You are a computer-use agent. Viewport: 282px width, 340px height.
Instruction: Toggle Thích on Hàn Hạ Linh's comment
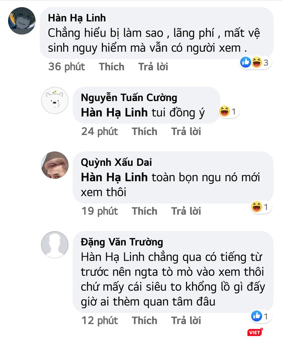coord(112,67)
